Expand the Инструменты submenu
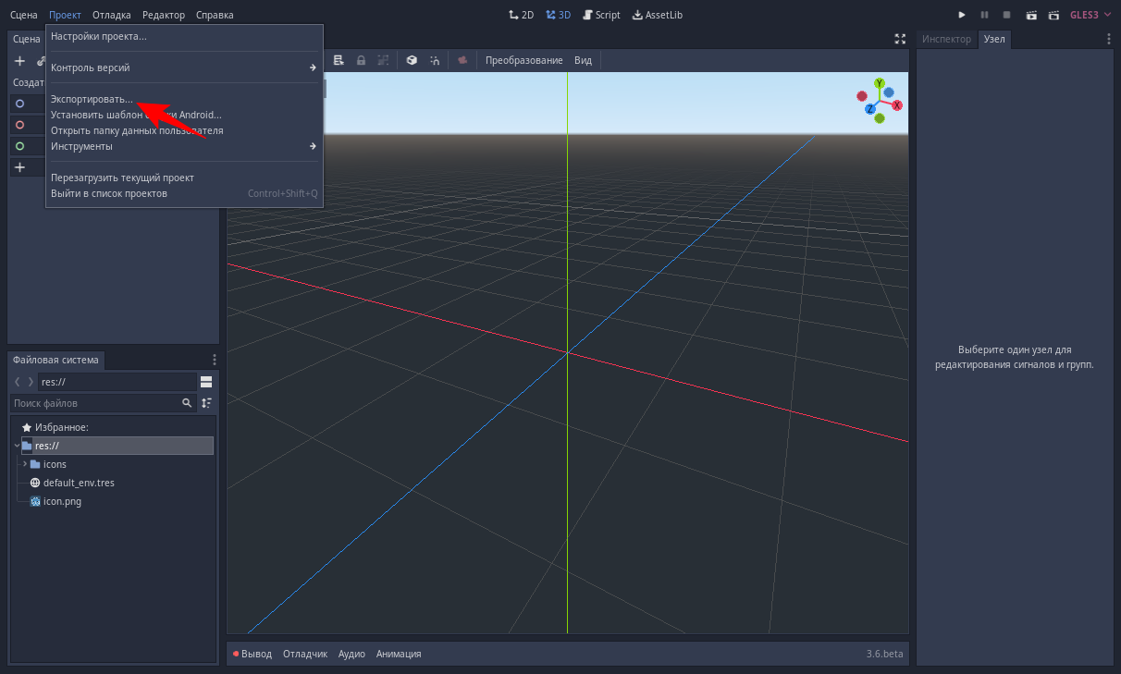The height and width of the screenshot is (674, 1121). coord(184,146)
